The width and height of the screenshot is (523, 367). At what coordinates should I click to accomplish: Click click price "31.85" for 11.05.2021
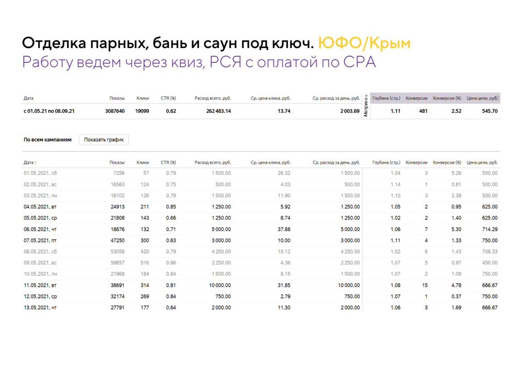(x=284, y=285)
